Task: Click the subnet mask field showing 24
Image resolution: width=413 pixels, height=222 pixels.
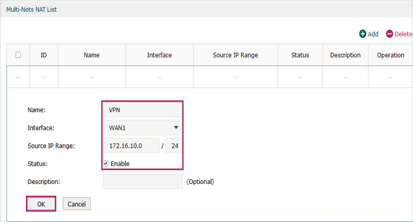Action: (x=174, y=146)
